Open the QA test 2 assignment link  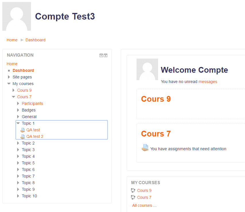[35, 136]
